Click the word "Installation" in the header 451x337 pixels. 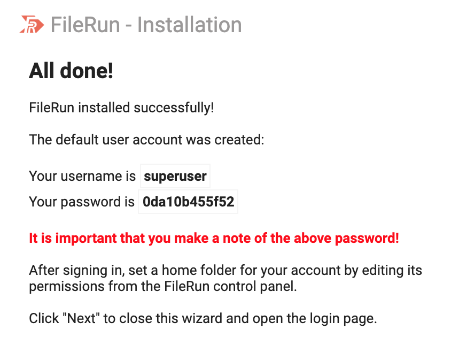point(189,25)
